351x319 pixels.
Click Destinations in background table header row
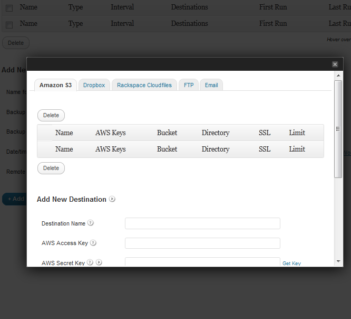(x=189, y=7)
